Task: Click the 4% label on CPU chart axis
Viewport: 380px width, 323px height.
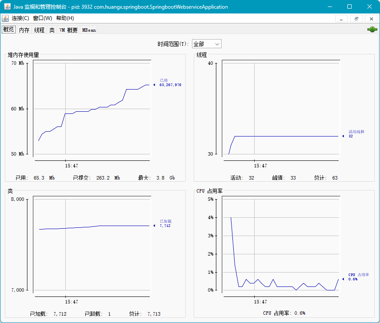Action: [x=211, y=217]
